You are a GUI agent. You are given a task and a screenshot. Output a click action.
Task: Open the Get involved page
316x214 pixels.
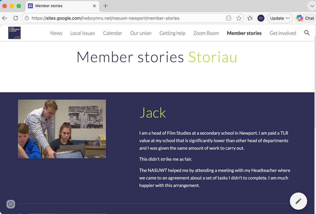283,33
